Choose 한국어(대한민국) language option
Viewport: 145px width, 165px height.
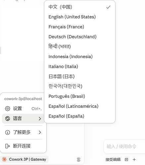point(80,86)
